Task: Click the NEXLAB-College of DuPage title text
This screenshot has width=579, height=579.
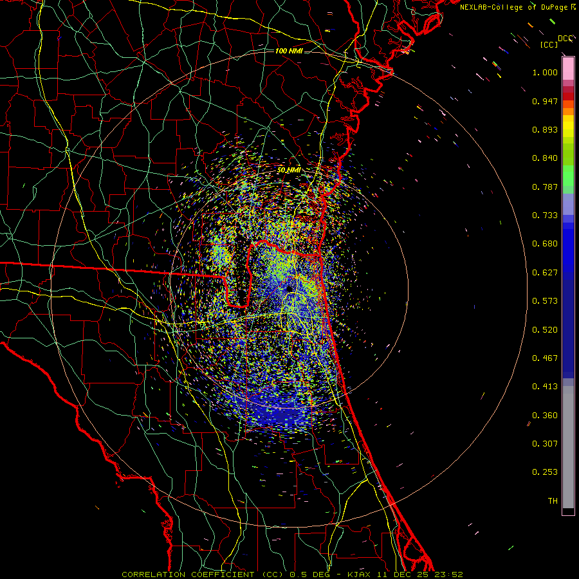Action: point(513,7)
